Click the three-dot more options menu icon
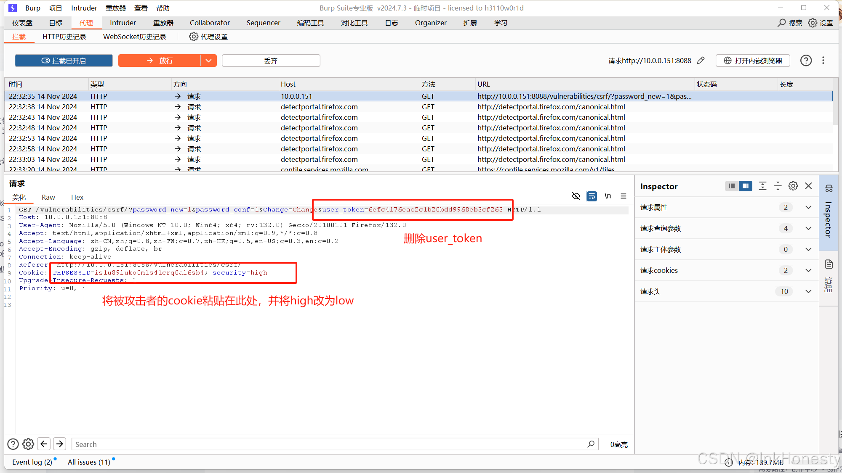The height and width of the screenshot is (473, 842). pyautogui.click(x=823, y=61)
